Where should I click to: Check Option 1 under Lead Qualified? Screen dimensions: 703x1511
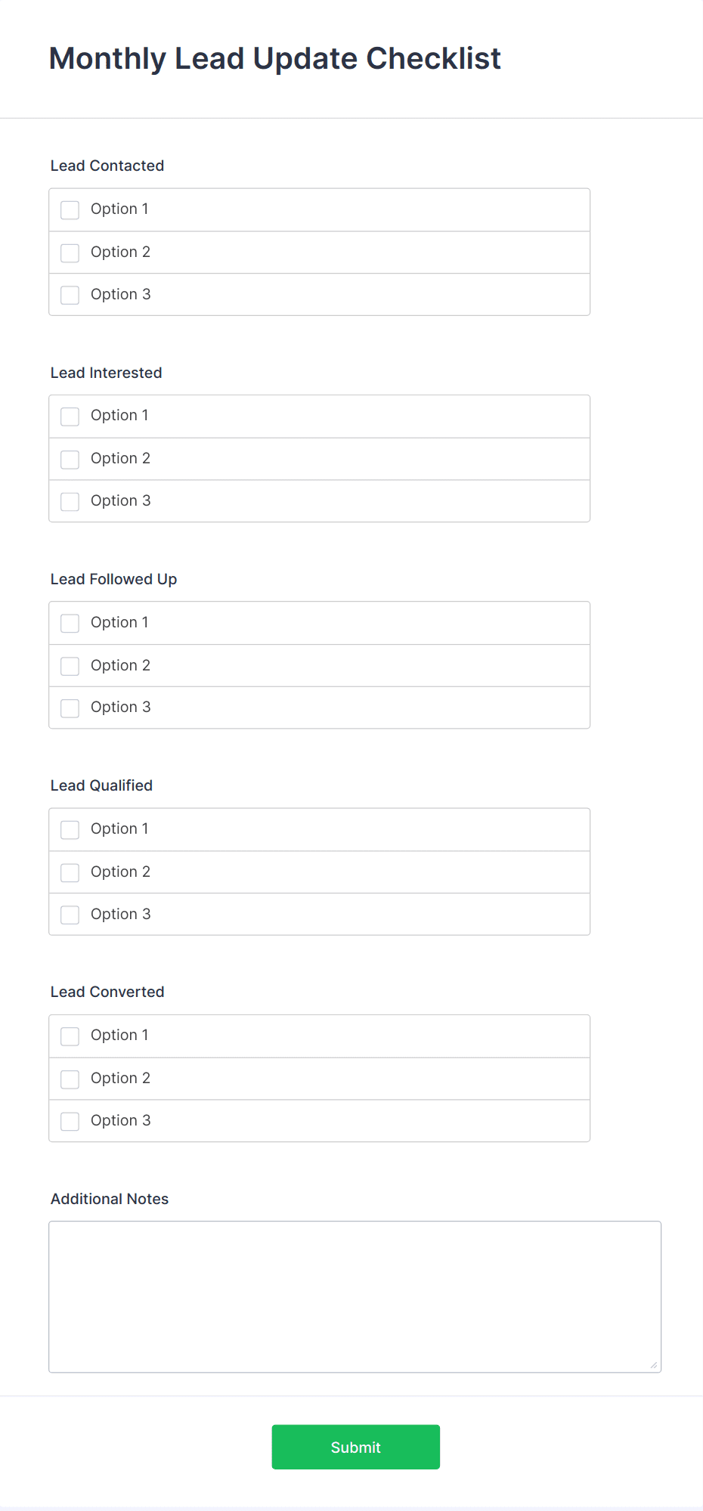pos(70,830)
